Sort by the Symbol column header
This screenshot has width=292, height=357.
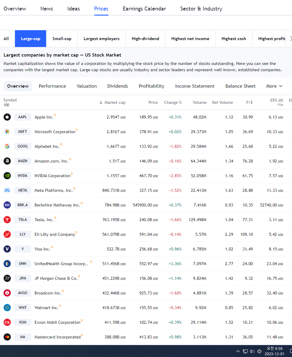click(10, 100)
